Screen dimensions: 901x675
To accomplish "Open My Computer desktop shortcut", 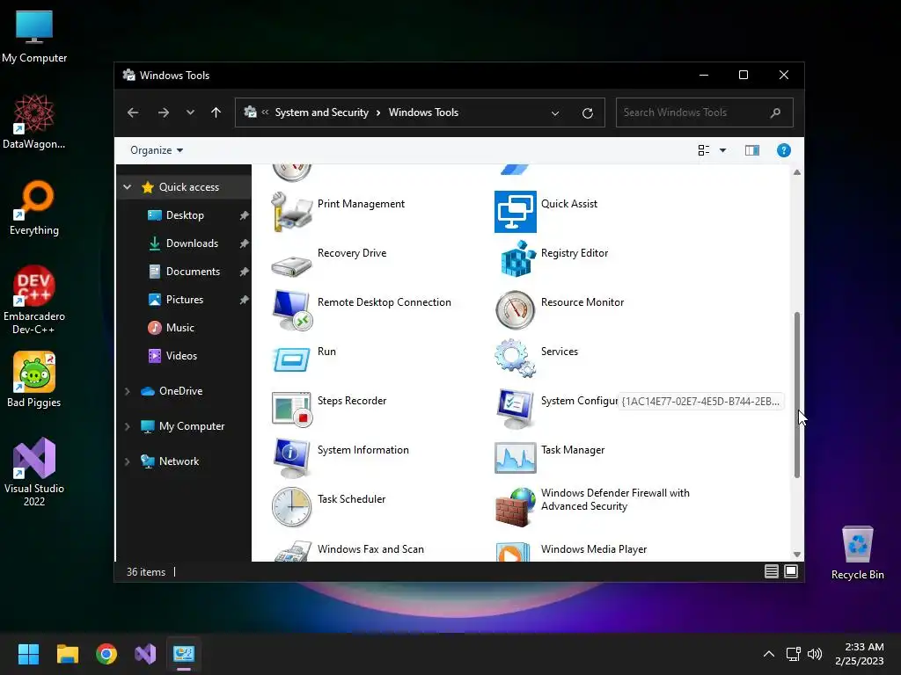I will click(x=34, y=37).
